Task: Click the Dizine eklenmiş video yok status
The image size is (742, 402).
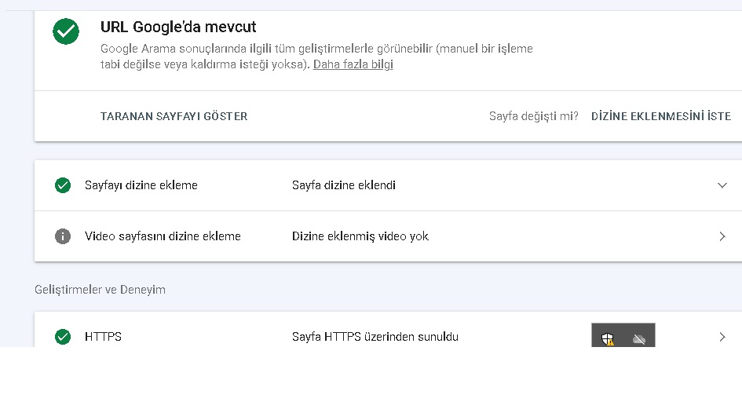Action: tap(360, 236)
